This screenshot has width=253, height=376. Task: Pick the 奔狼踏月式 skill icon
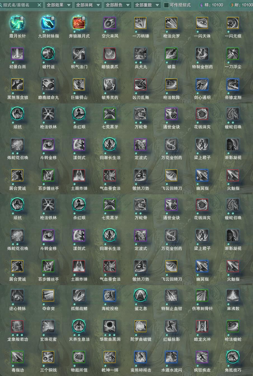click(79, 23)
